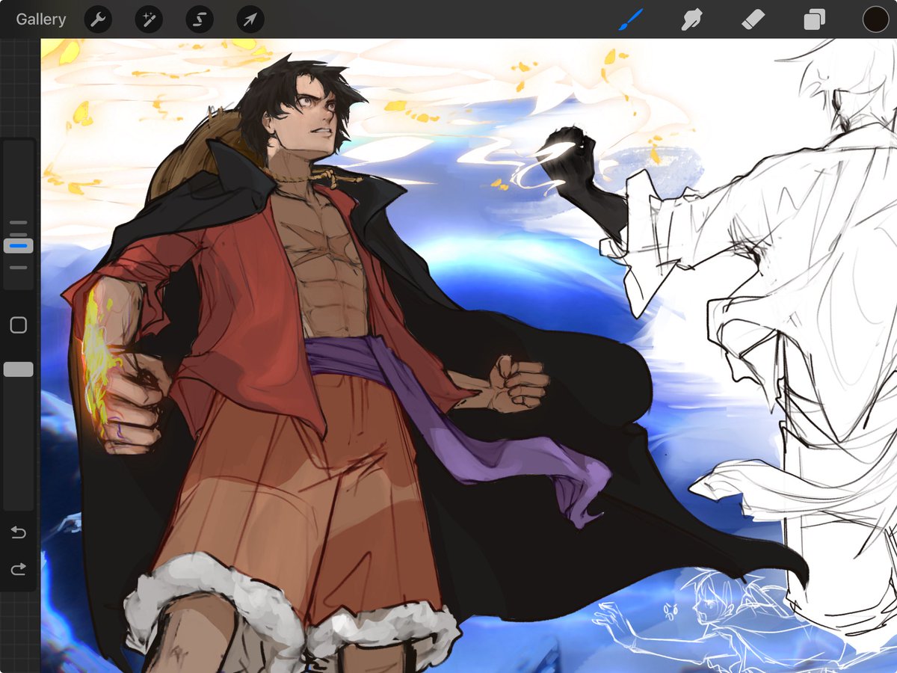
Task: Return to the Gallery
Action: click(x=41, y=19)
